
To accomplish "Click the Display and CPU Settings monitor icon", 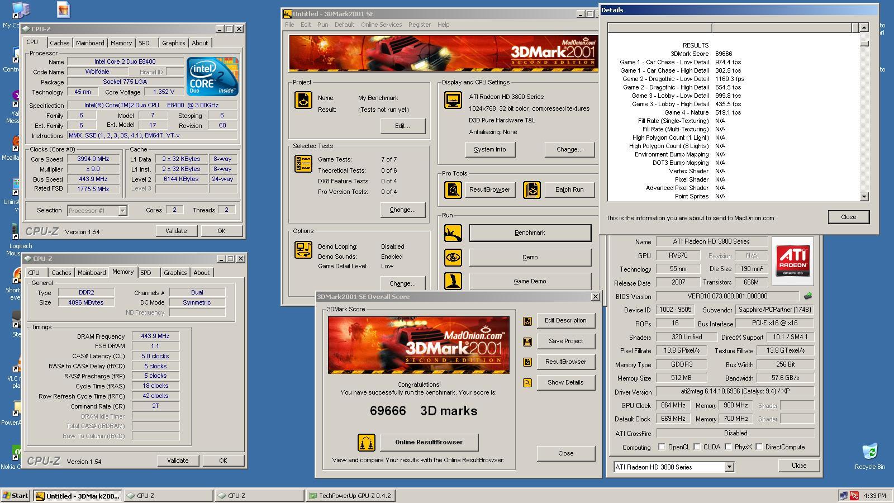I will [453, 101].
